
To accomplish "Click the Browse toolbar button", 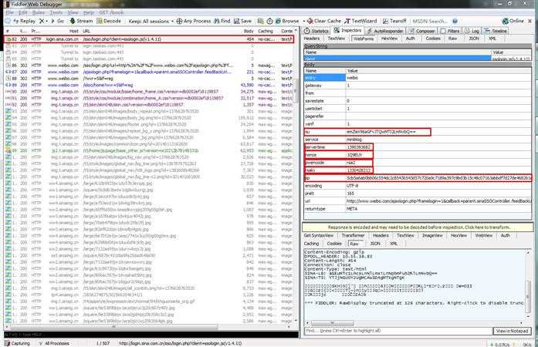I will (287, 21).
